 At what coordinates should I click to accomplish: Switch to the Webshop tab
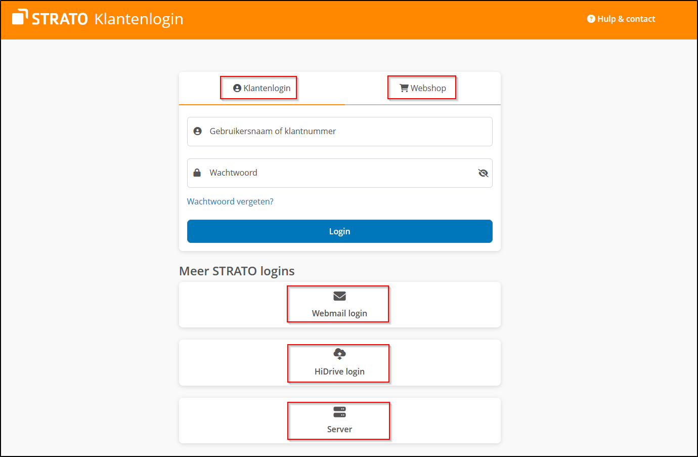pos(428,88)
